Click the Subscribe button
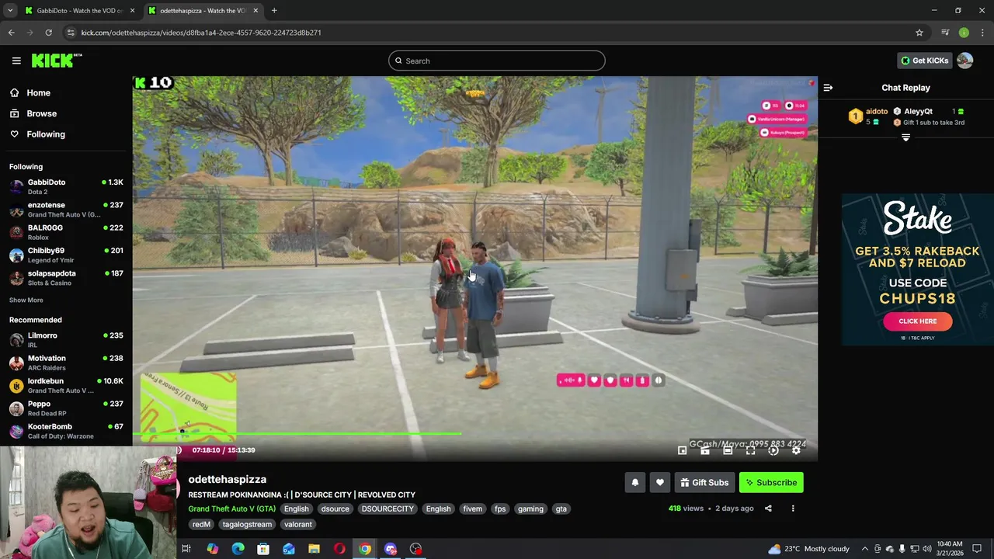This screenshot has width=994, height=559. (x=771, y=482)
